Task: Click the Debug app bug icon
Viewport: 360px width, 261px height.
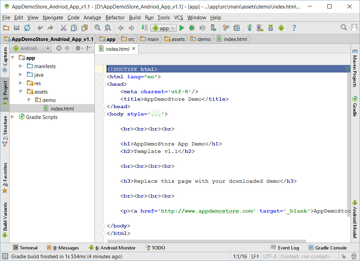Action: pyautogui.click(x=192, y=28)
